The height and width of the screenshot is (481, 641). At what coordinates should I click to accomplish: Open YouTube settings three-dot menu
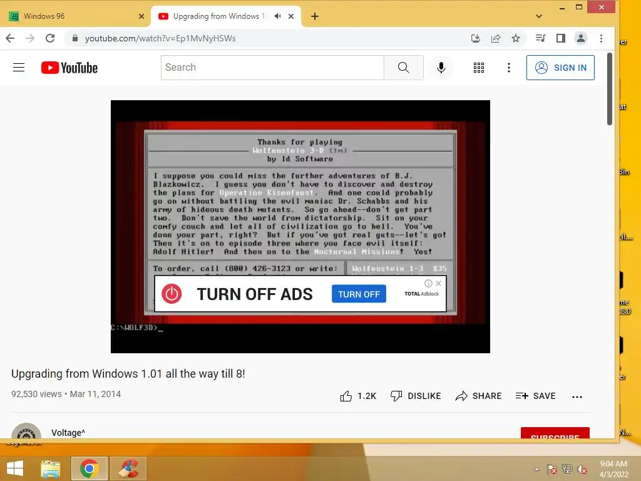coord(508,68)
